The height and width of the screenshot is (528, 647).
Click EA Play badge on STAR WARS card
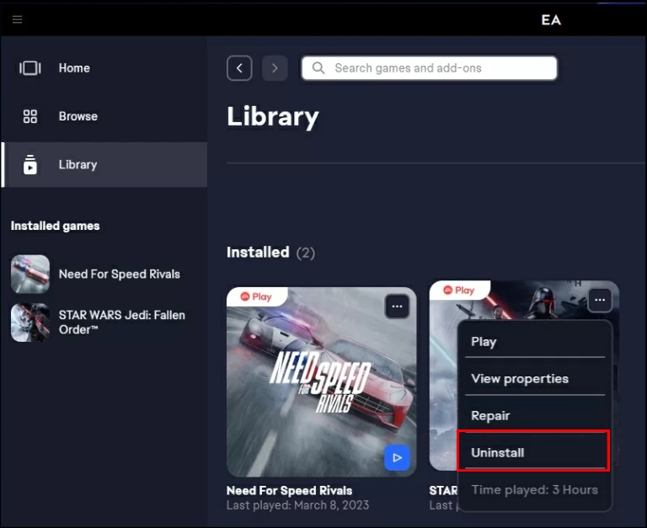click(x=459, y=291)
